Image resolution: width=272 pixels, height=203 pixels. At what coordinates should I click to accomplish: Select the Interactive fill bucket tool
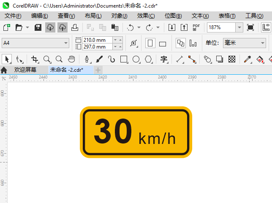pyautogui.click(x=260, y=59)
